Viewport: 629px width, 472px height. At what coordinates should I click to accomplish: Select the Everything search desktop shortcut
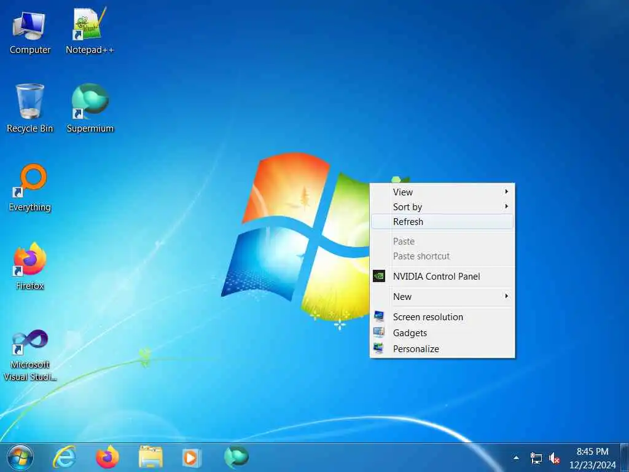click(x=30, y=188)
